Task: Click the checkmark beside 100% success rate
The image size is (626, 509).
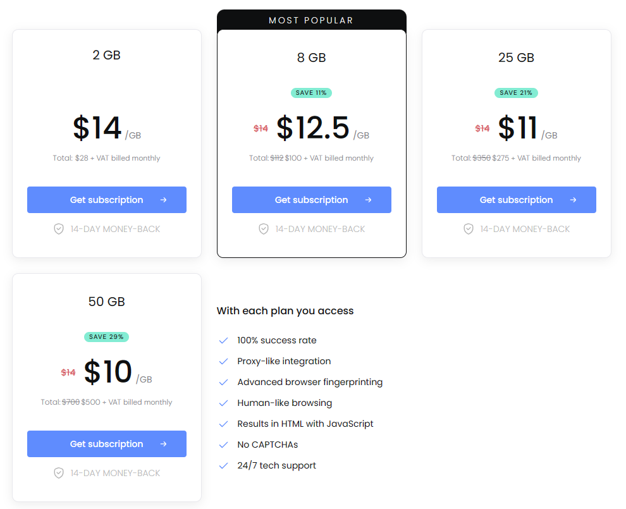Action: coord(223,340)
